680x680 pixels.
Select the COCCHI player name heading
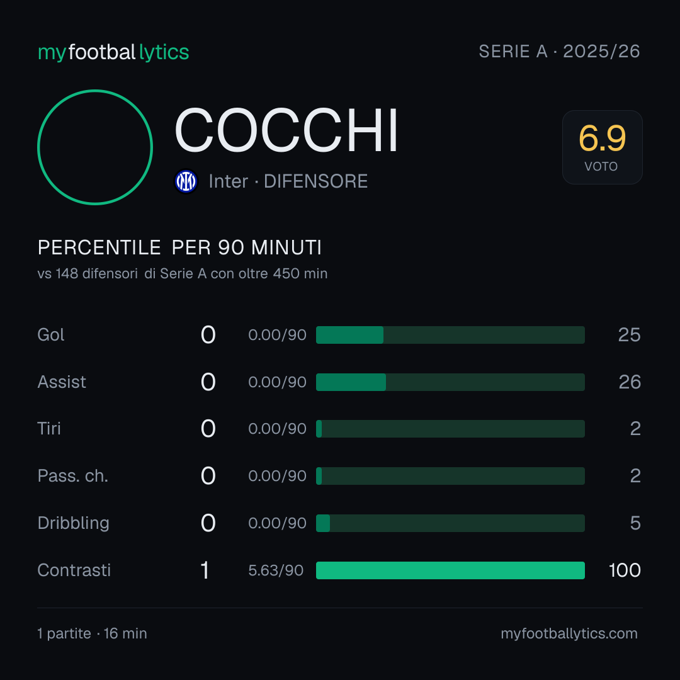286,130
